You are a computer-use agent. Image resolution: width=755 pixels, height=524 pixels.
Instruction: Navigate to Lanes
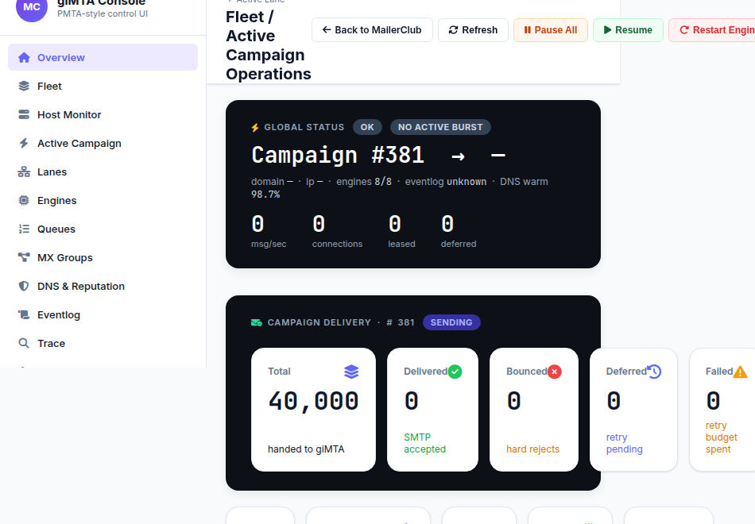tap(103, 171)
